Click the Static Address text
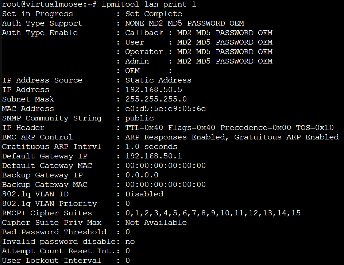 point(158,80)
